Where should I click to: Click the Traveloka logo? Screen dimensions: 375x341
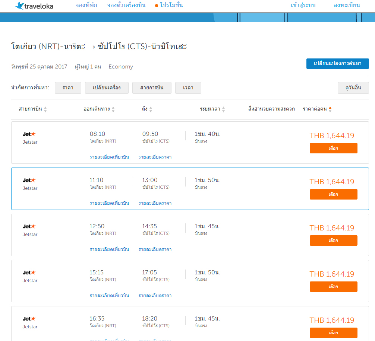(x=34, y=6)
